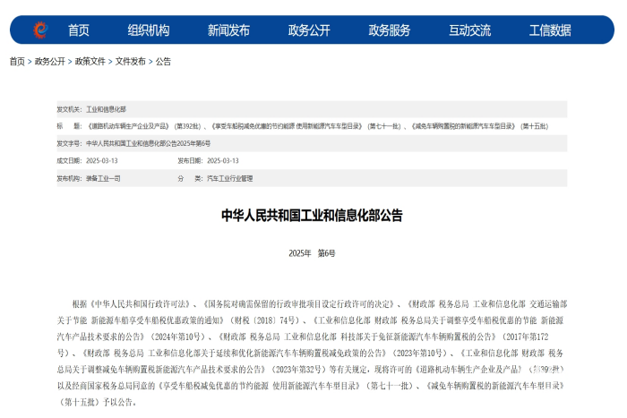Click the 中华人民共和国工业和信息化部公告 heading
The width and height of the screenshot is (627, 418).
(x=313, y=216)
